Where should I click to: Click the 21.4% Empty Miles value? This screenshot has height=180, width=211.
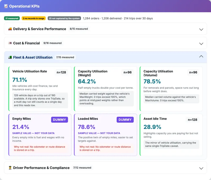click(21, 127)
